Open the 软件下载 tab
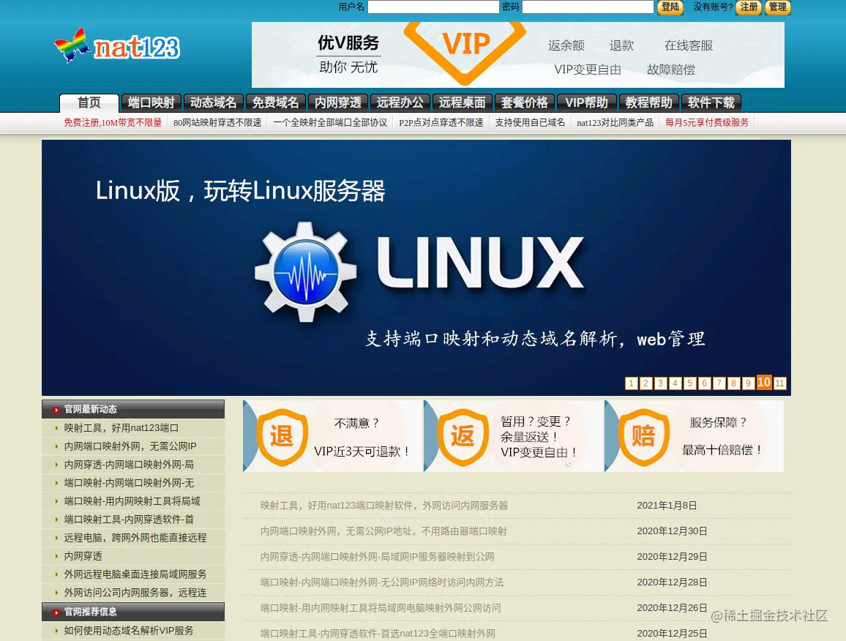 (x=711, y=102)
